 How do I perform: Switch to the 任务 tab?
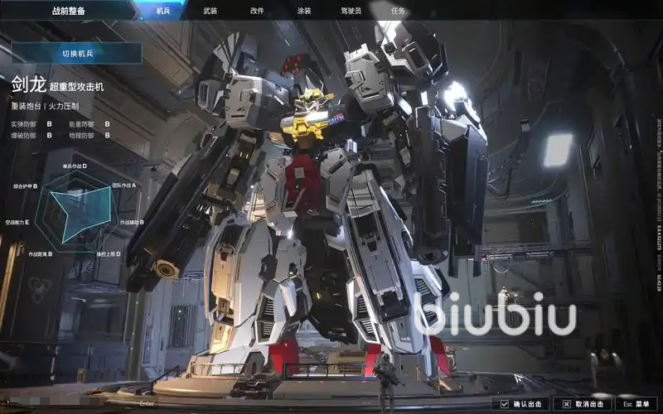click(x=398, y=11)
